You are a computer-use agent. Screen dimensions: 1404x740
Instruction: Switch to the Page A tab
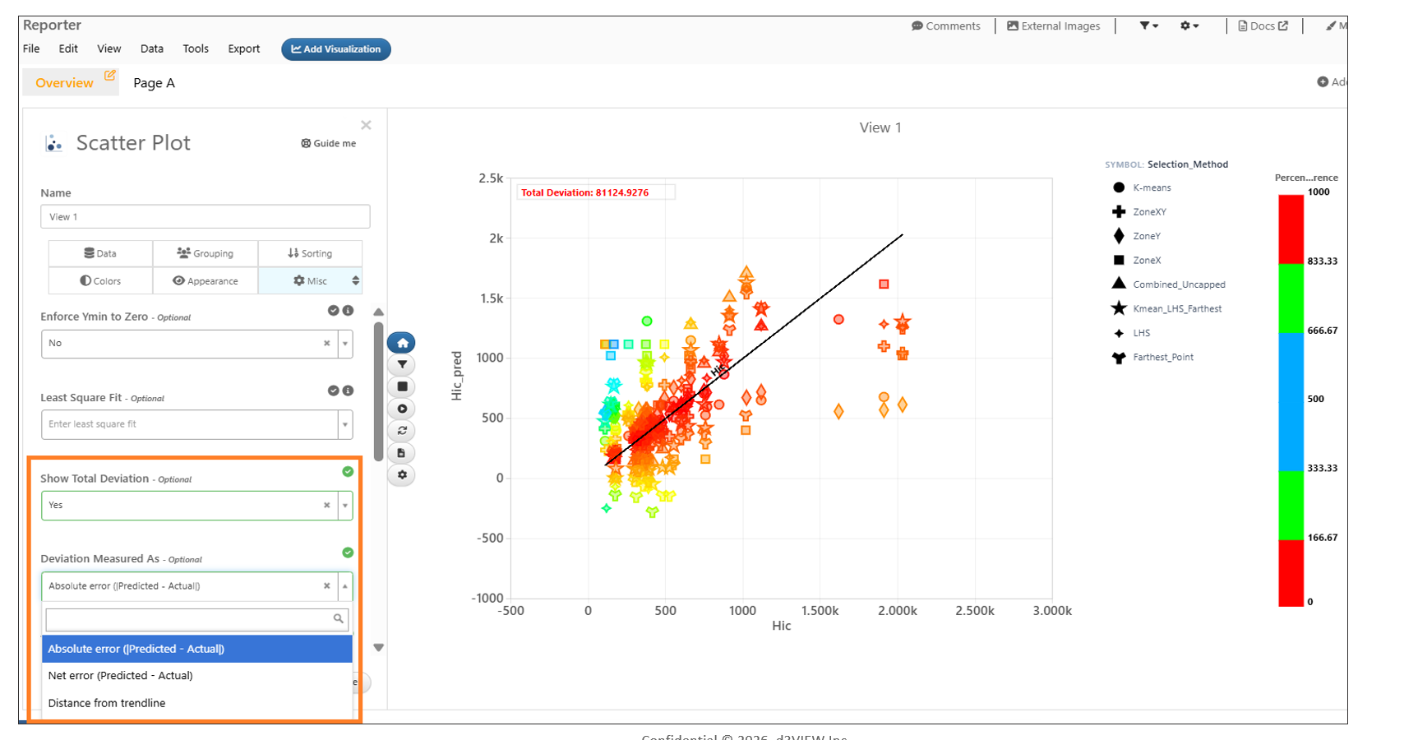coord(154,83)
